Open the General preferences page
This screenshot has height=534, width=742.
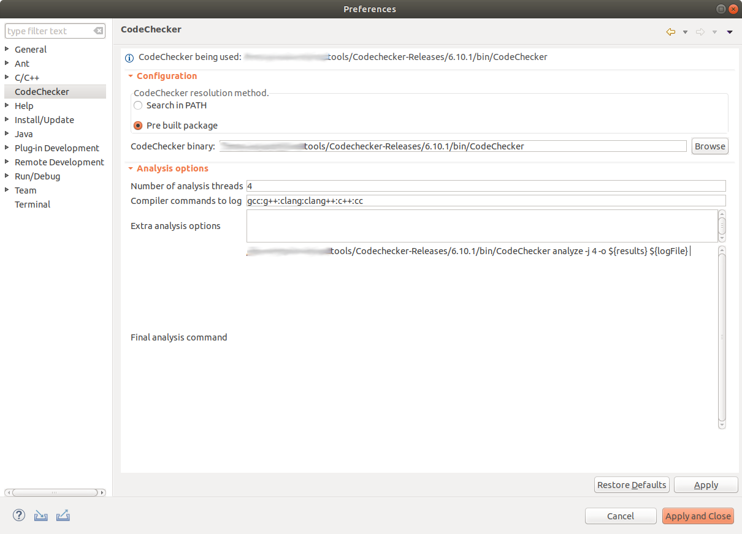31,50
